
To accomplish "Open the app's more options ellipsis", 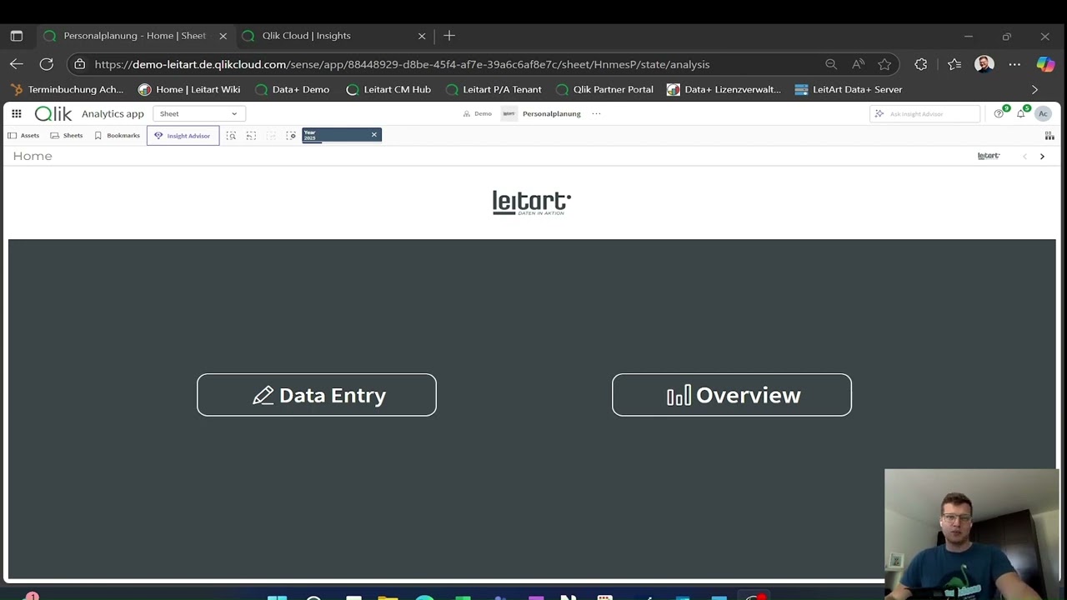I will pos(596,114).
